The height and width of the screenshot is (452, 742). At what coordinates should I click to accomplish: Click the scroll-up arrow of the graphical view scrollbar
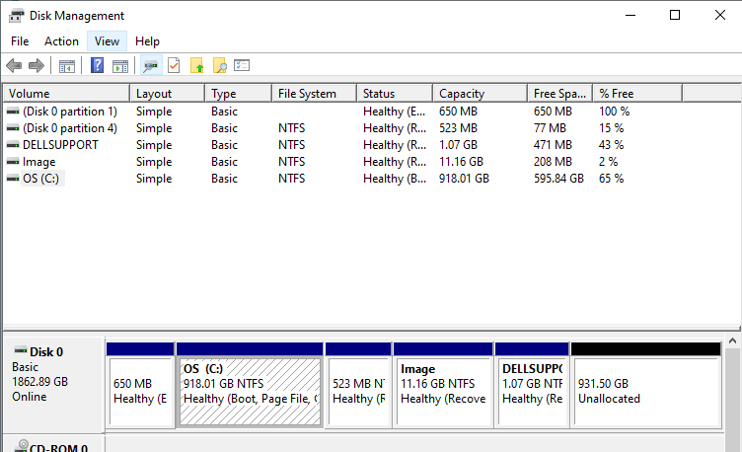pyautogui.click(x=732, y=340)
